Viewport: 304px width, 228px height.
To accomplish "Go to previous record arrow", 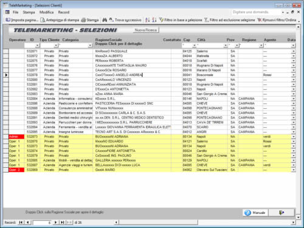I will (28, 223).
